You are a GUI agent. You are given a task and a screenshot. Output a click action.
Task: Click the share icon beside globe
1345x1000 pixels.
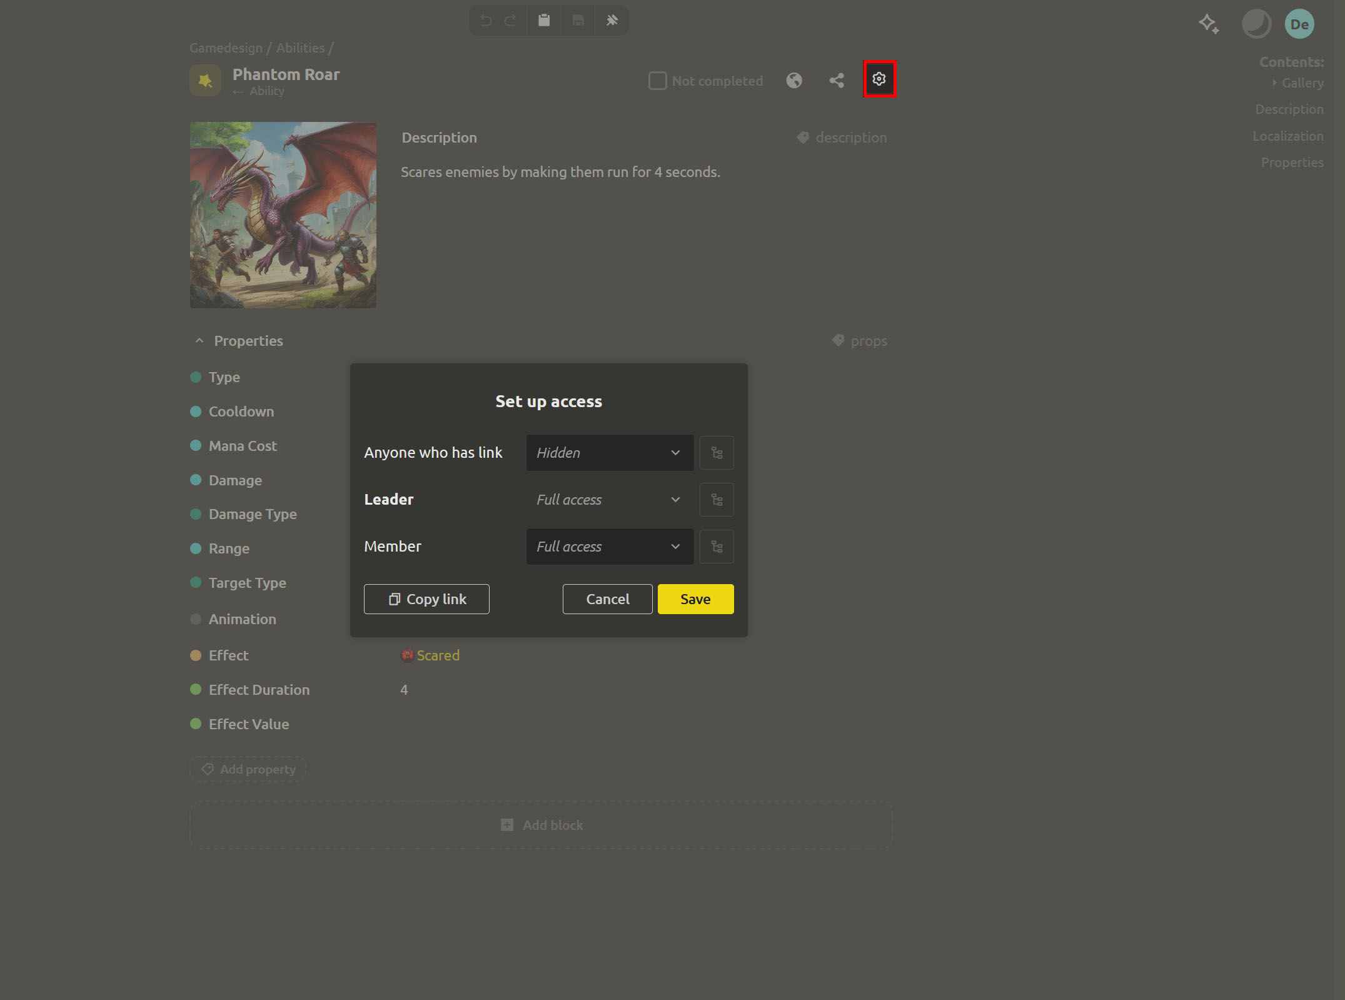(x=837, y=80)
